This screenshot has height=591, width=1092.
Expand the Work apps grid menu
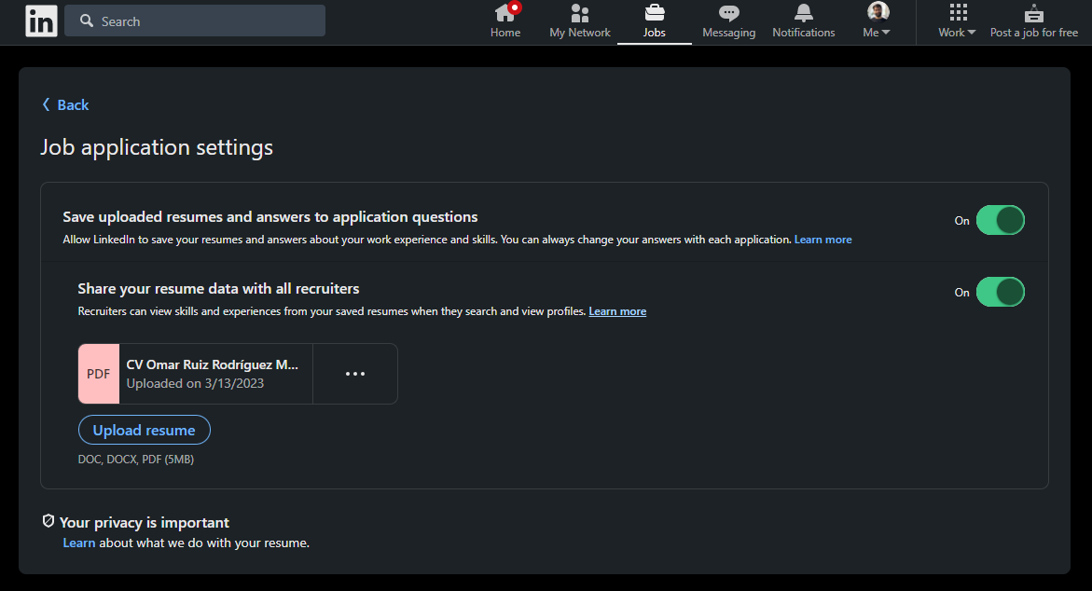point(957,21)
